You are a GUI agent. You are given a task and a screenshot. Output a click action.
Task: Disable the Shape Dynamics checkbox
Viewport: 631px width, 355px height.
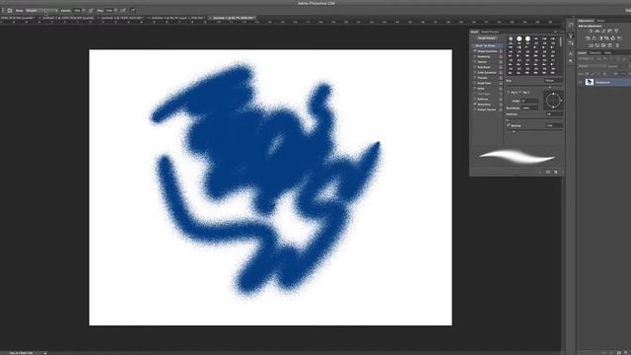click(x=475, y=51)
